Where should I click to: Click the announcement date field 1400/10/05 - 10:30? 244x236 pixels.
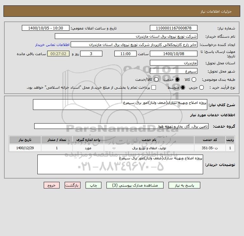(x=46, y=28)
